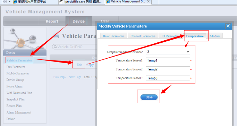Open the Temperature Sensor Number dropdown

168,52
